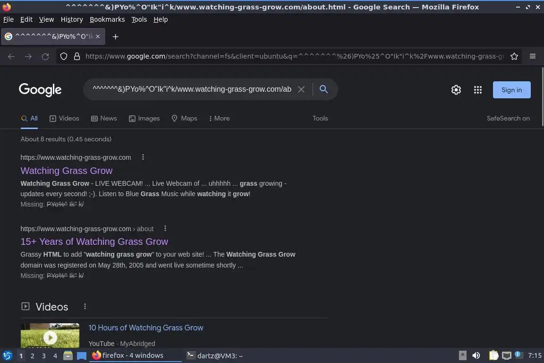Activate firefox - 4 windows taskbar entry
The width and height of the screenshot is (544, 363).
coord(136,355)
